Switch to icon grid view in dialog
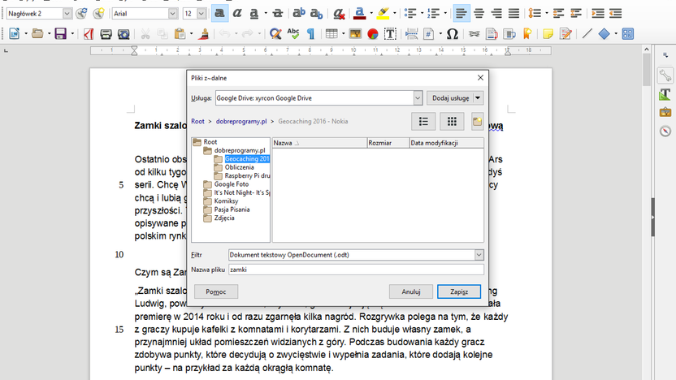 (452, 122)
